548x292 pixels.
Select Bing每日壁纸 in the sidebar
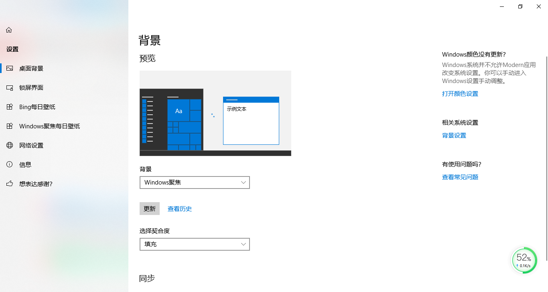coord(38,107)
